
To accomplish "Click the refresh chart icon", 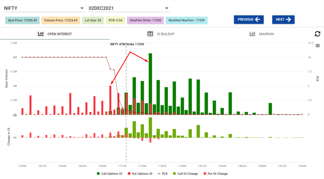I will (x=317, y=34).
